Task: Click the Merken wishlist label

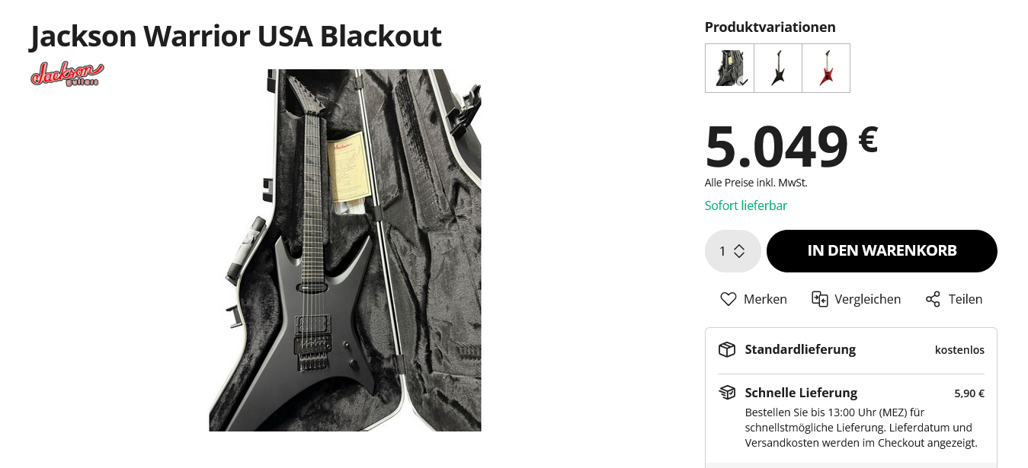Action: pyautogui.click(x=765, y=299)
